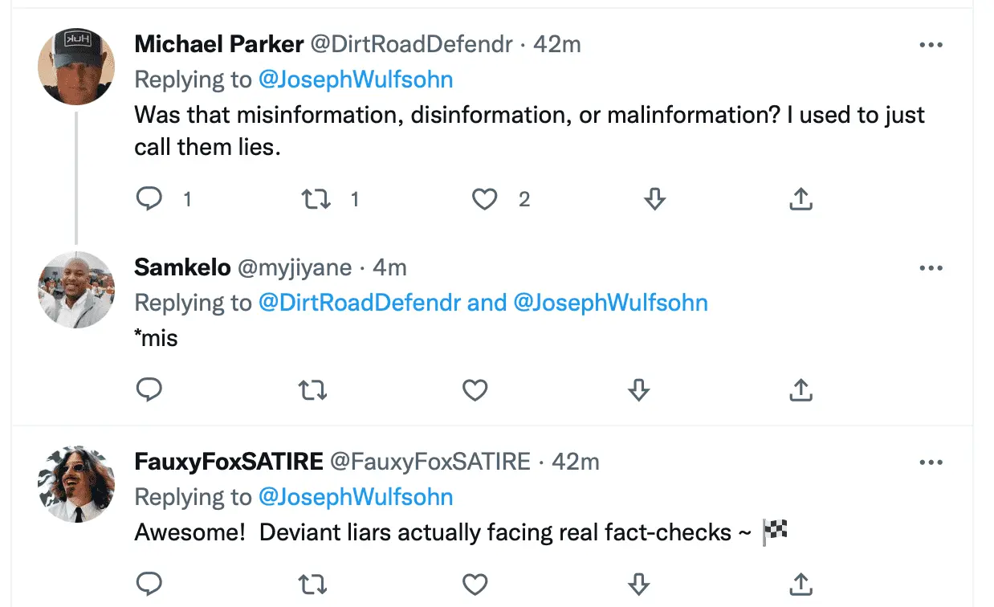994x607 pixels.
Task: Open more options for Michael Parker's tweet
Action: [x=931, y=45]
